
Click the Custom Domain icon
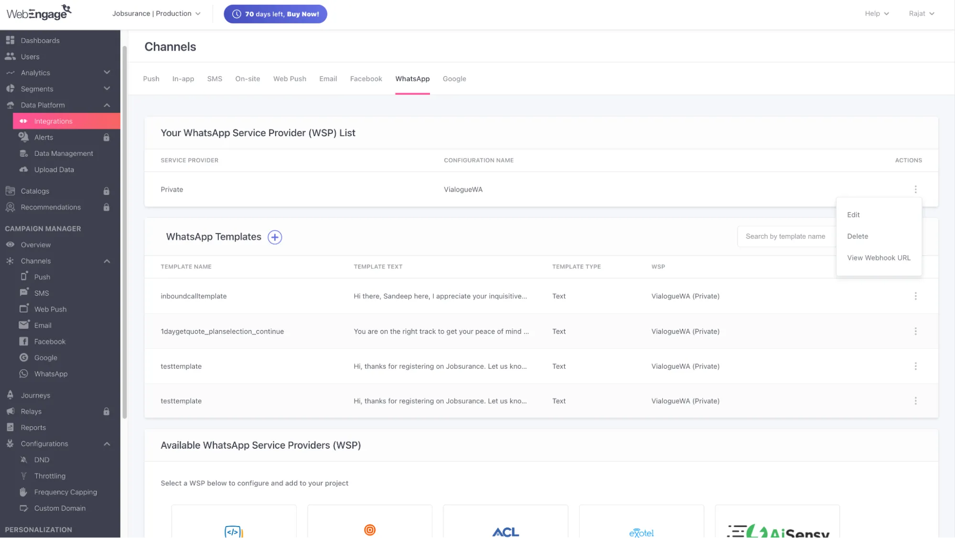coord(23,508)
